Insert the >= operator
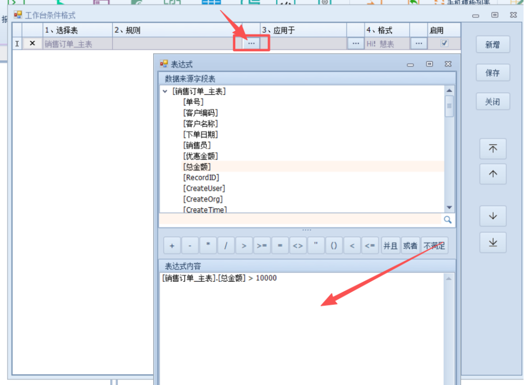The width and height of the screenshot is (524, 385). pyautogui.click(x=262, y=246)
